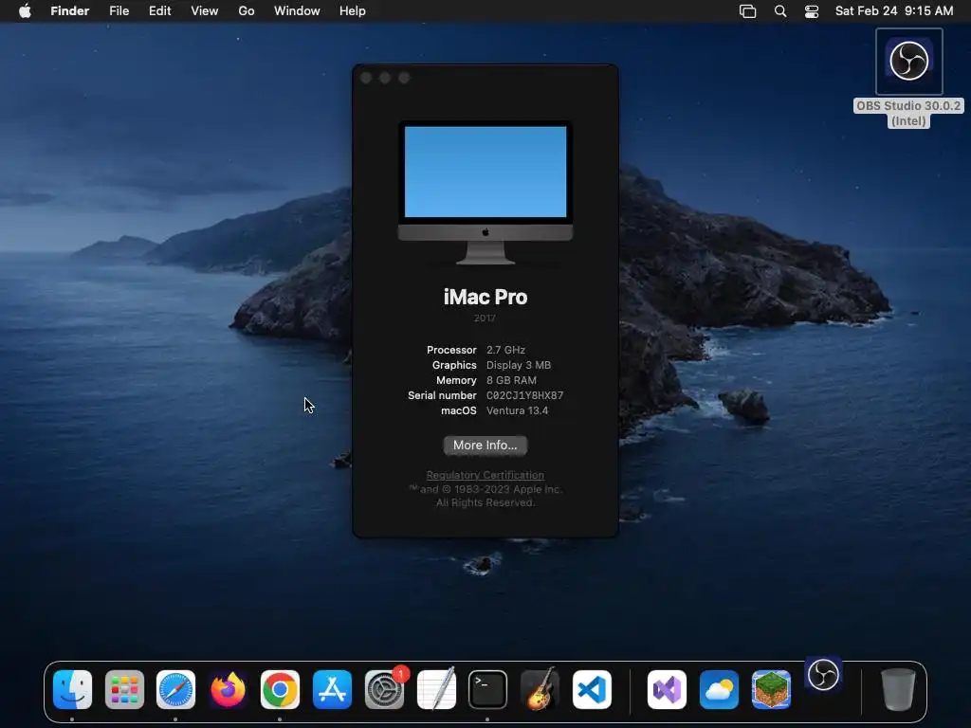
Task: Click the iMac Pro image
Action: [x=485, y=192]
